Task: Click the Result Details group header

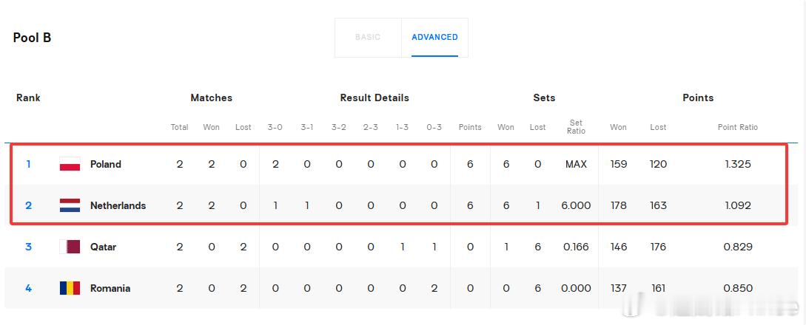Action: [x=375, y=98]
